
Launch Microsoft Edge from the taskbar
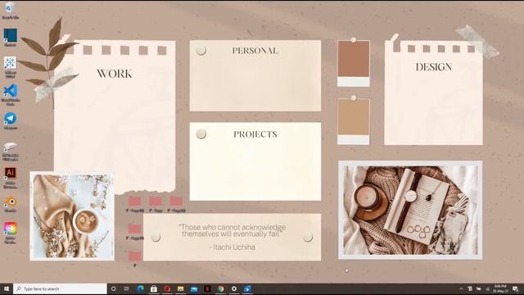click(x=140, y=288)
